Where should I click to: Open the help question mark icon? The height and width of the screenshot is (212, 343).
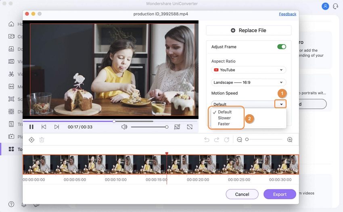(11, 204)
